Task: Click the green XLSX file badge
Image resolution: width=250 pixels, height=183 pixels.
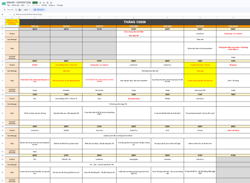Action: click(35, 2)
